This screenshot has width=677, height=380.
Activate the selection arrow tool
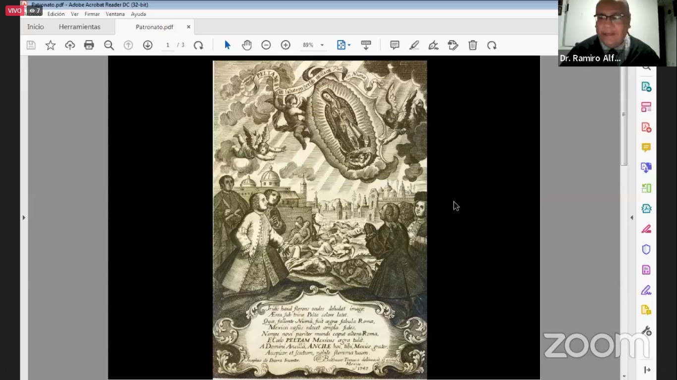pyautogui.click(x=227, y=45)
